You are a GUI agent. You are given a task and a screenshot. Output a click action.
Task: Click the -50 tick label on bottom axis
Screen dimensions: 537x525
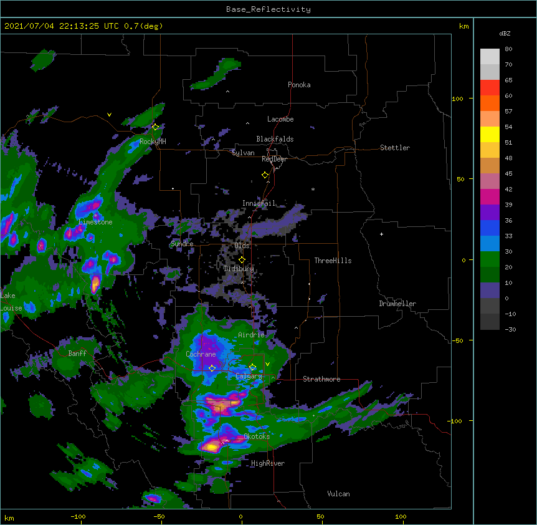(159, 516)
